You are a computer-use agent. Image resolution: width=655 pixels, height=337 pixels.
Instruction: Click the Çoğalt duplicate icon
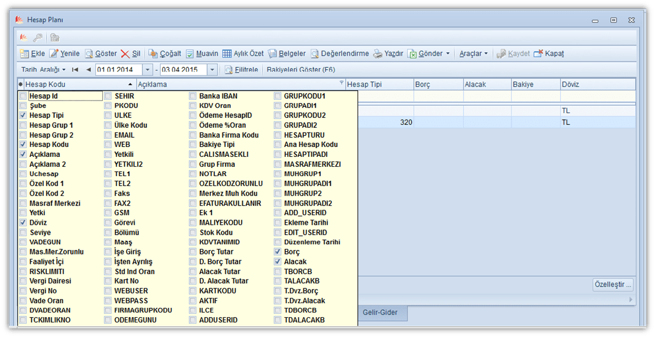pyautogui.click(x=153, y=53)
